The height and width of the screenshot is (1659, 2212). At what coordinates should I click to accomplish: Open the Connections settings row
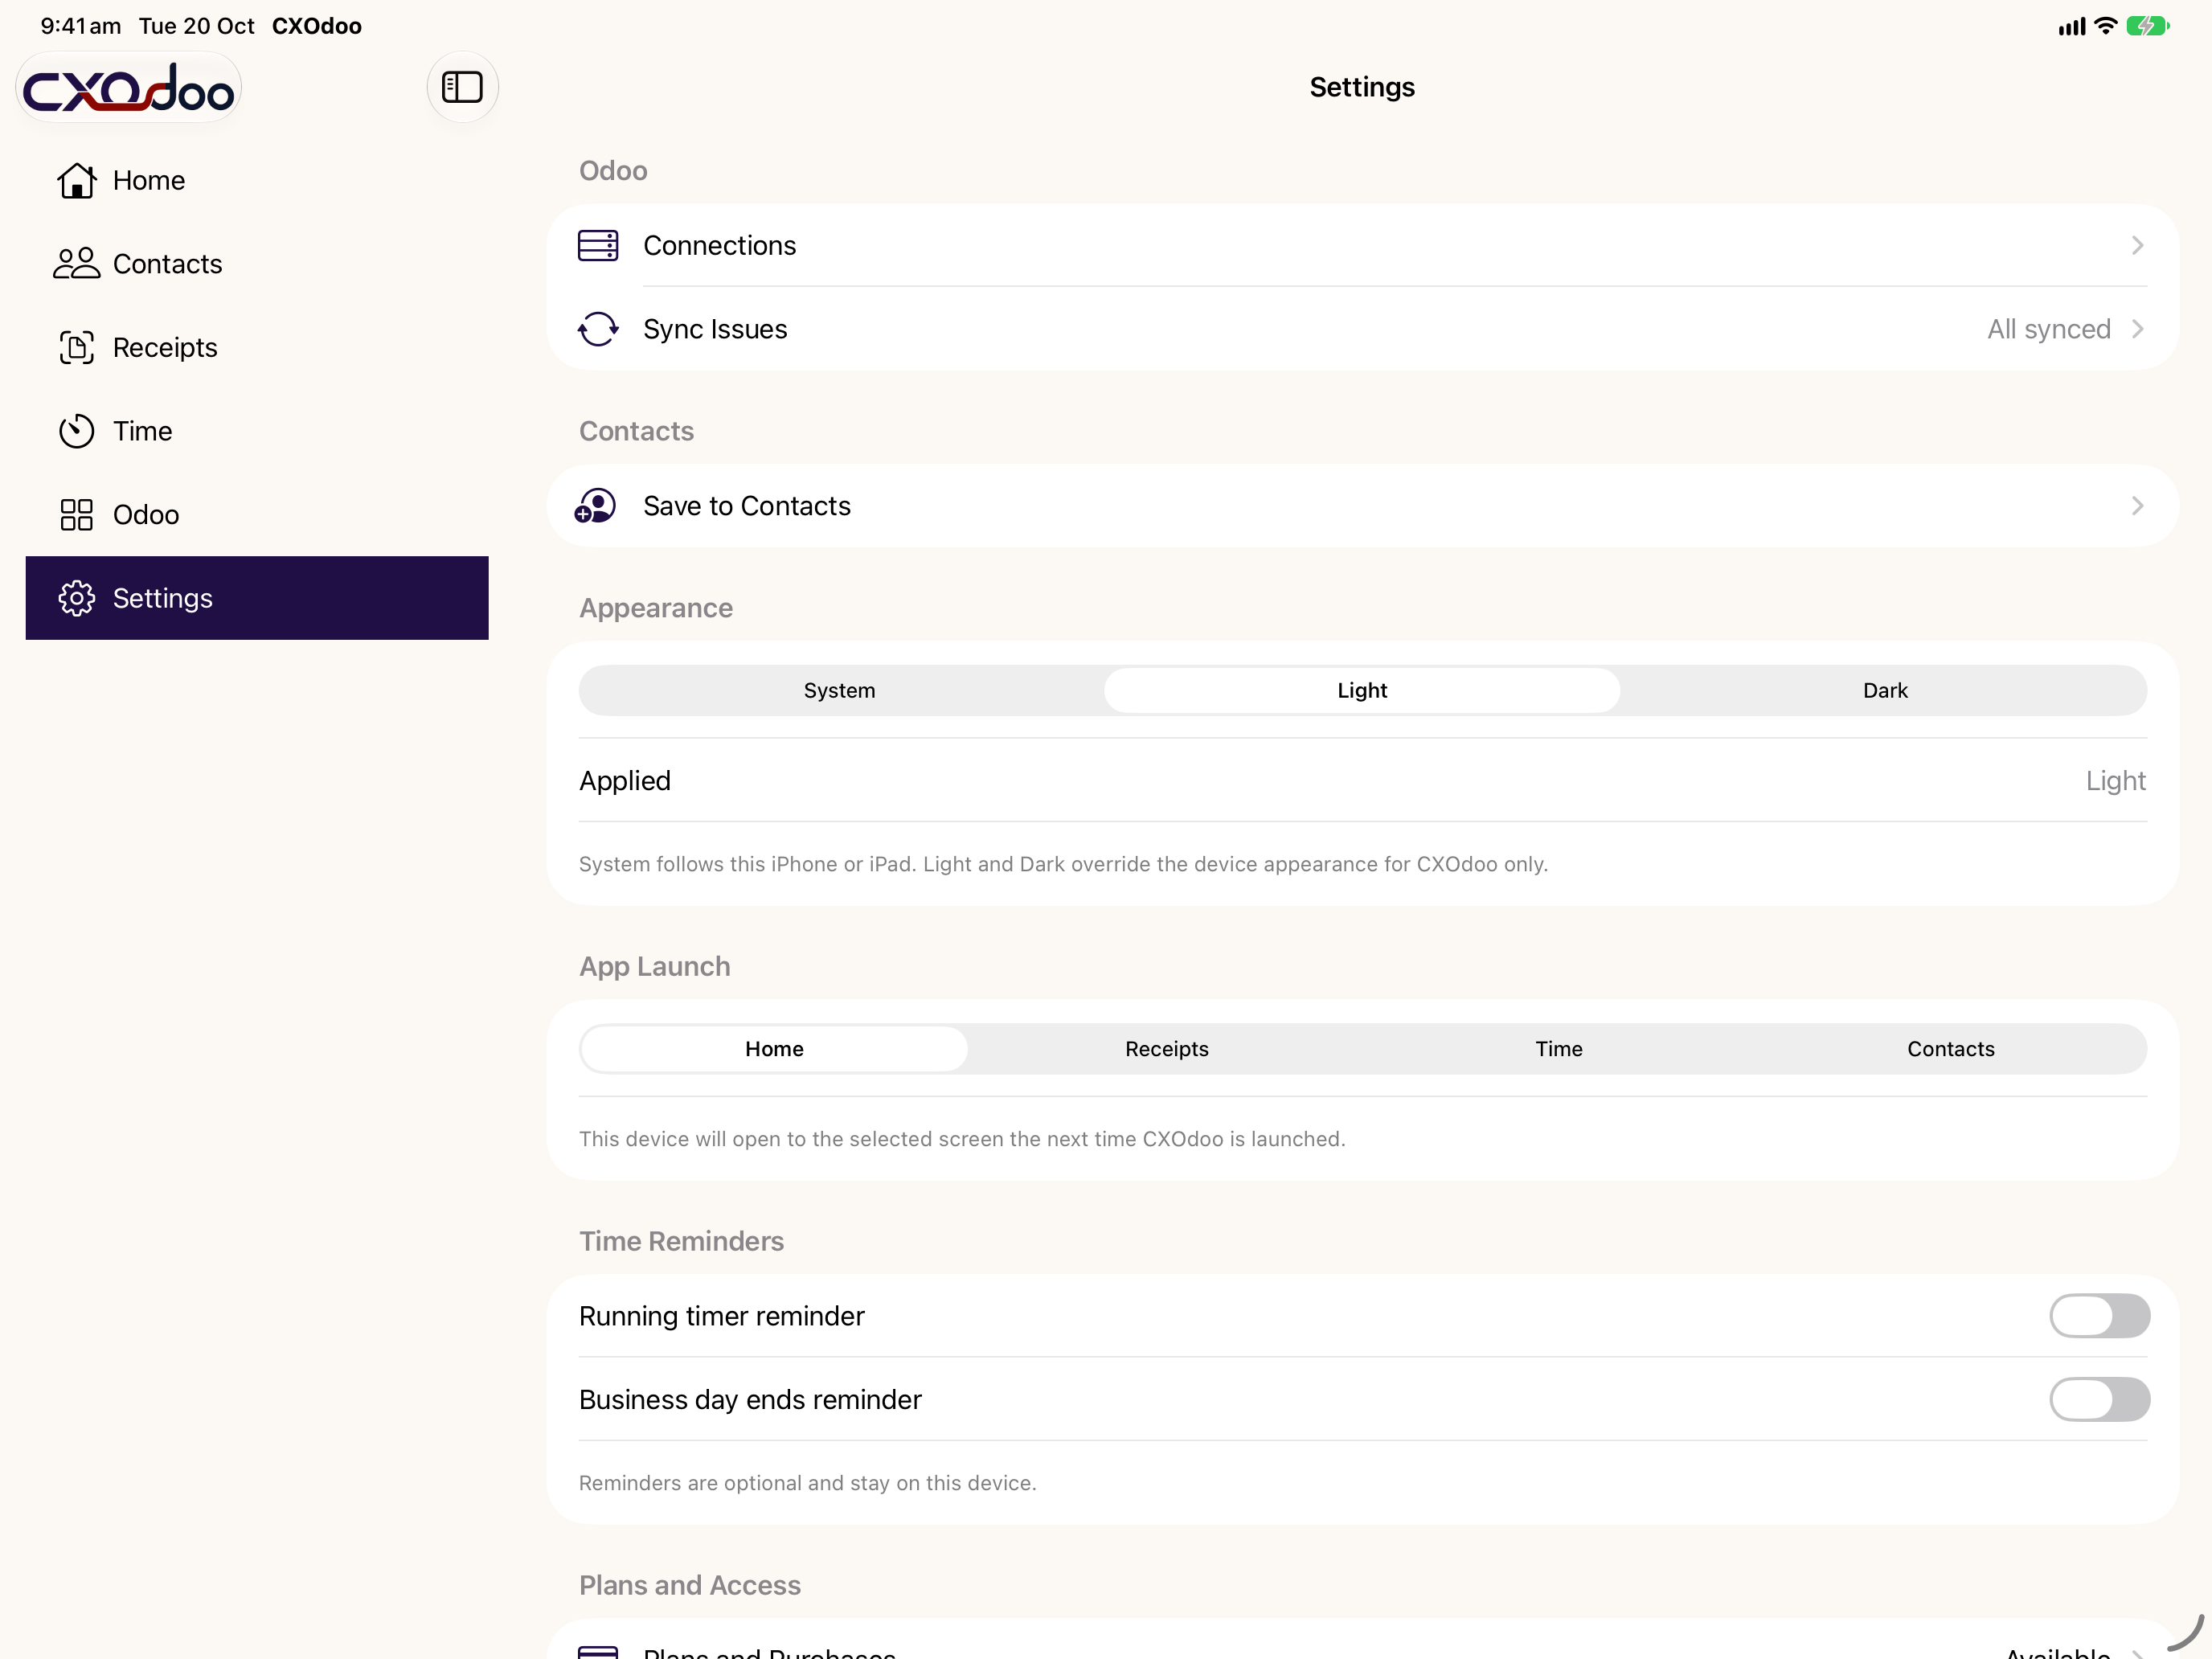(x=1362, y=245)
